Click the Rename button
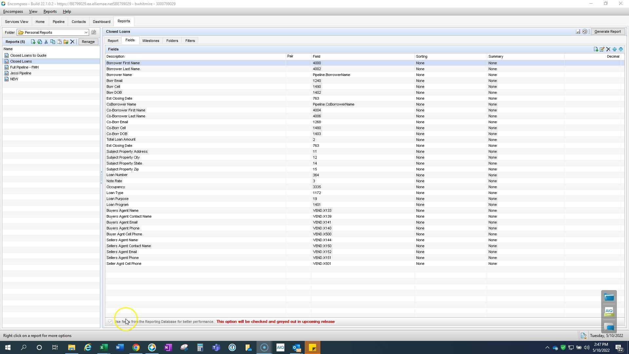 click(x=88, y=42)
